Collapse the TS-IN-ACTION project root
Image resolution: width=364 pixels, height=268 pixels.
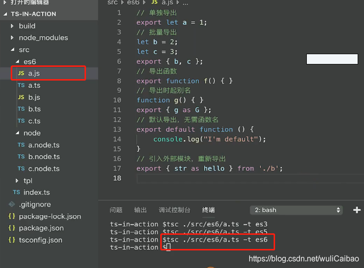click(5, 14)
